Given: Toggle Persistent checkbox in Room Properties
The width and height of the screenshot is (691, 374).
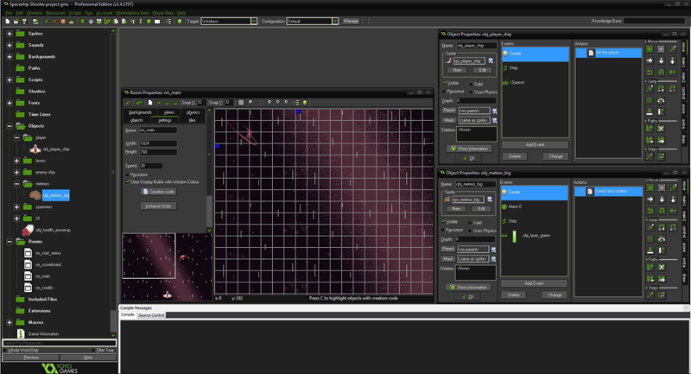Looking at the screenshot, I should click(x=128, y=174).
